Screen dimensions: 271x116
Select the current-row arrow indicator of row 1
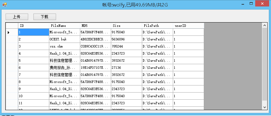click(12, 32)
